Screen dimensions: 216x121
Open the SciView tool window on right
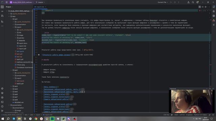[214, 25]
